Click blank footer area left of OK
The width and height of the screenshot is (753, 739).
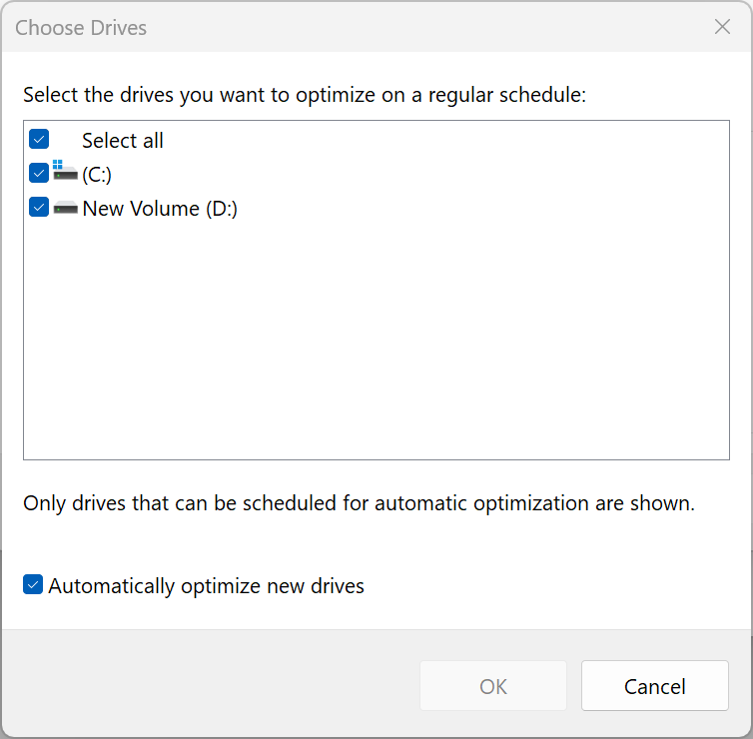(x=210, y=686)
